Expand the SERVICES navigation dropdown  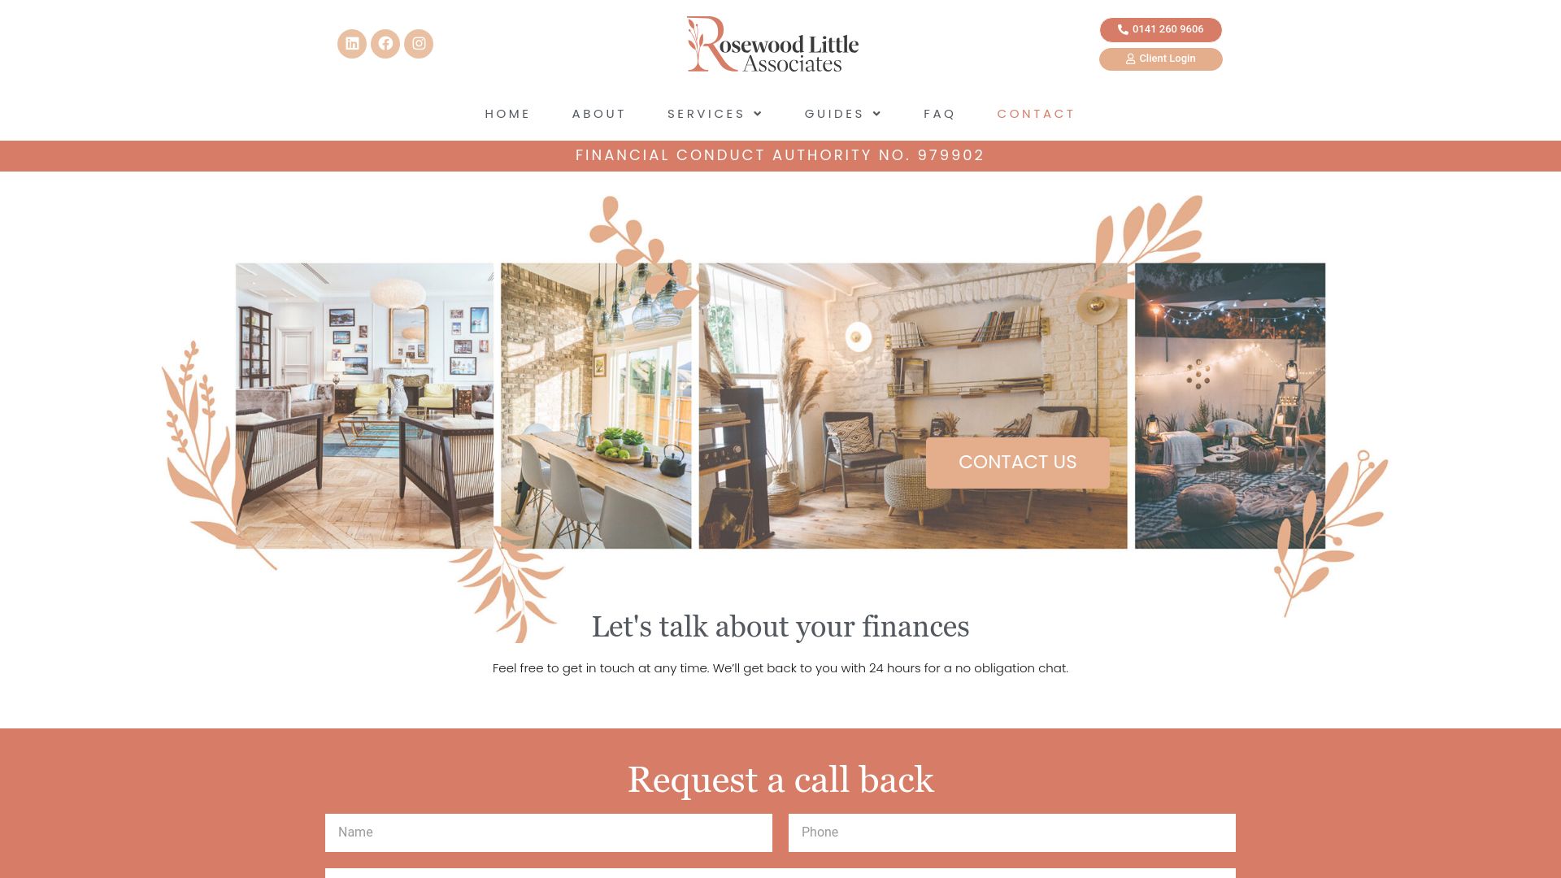coord(715,114)
